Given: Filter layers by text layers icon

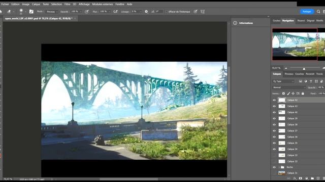Looking at the screenshot, I should [311, 81].
